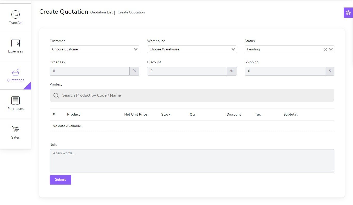Expand the Choose Warehouse dropdown
Image resolution: width=353 pixels, height=205 pixels.
192,49
